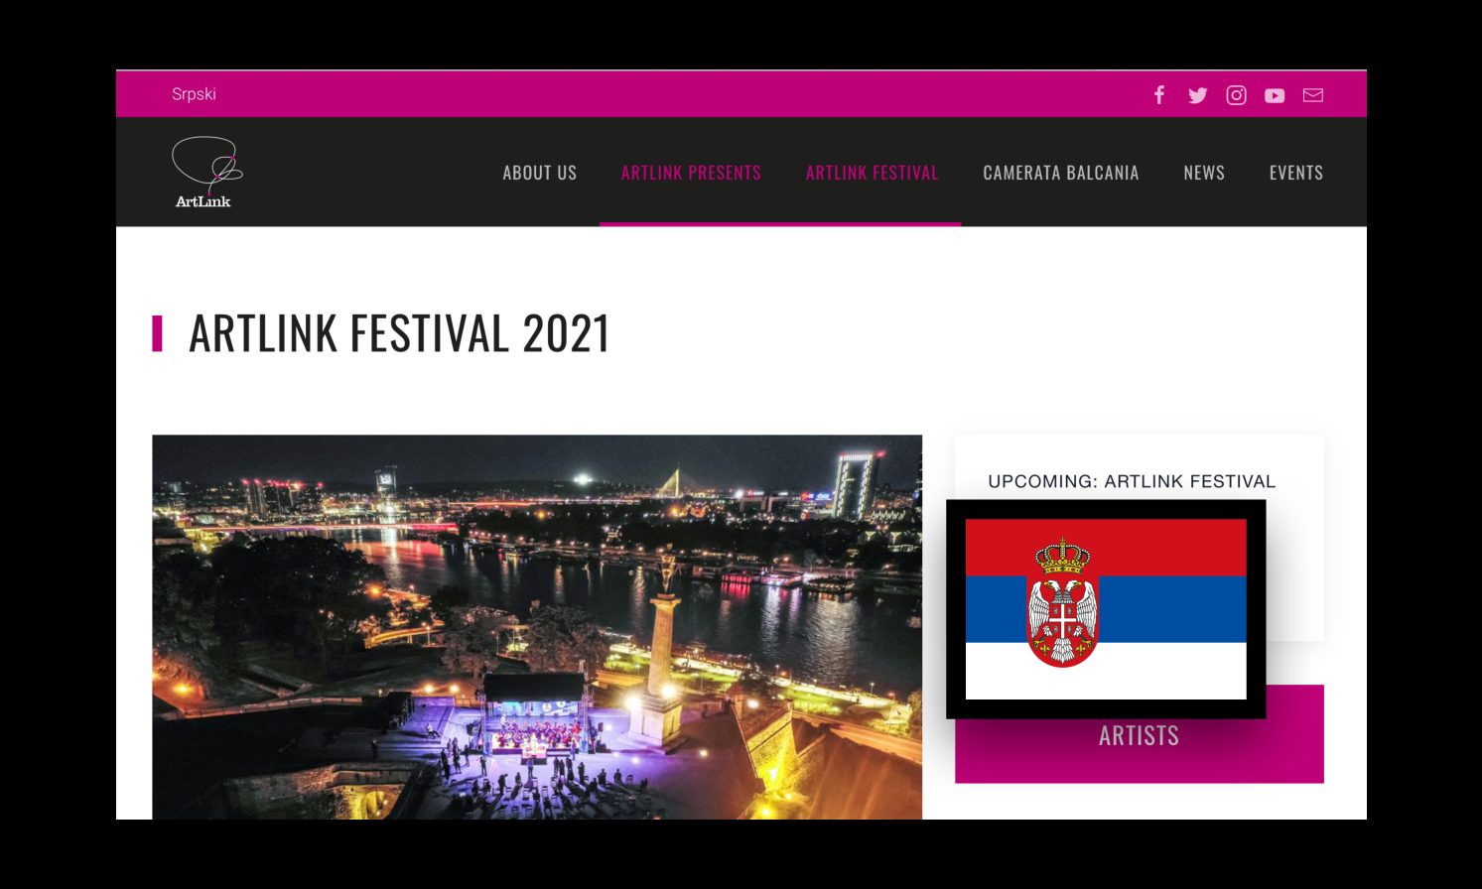Image resolution: width=1482 pixels, height=889 pixels.
Task: Go to Camerata Balcania page
Action: [x=1061, y=173]
